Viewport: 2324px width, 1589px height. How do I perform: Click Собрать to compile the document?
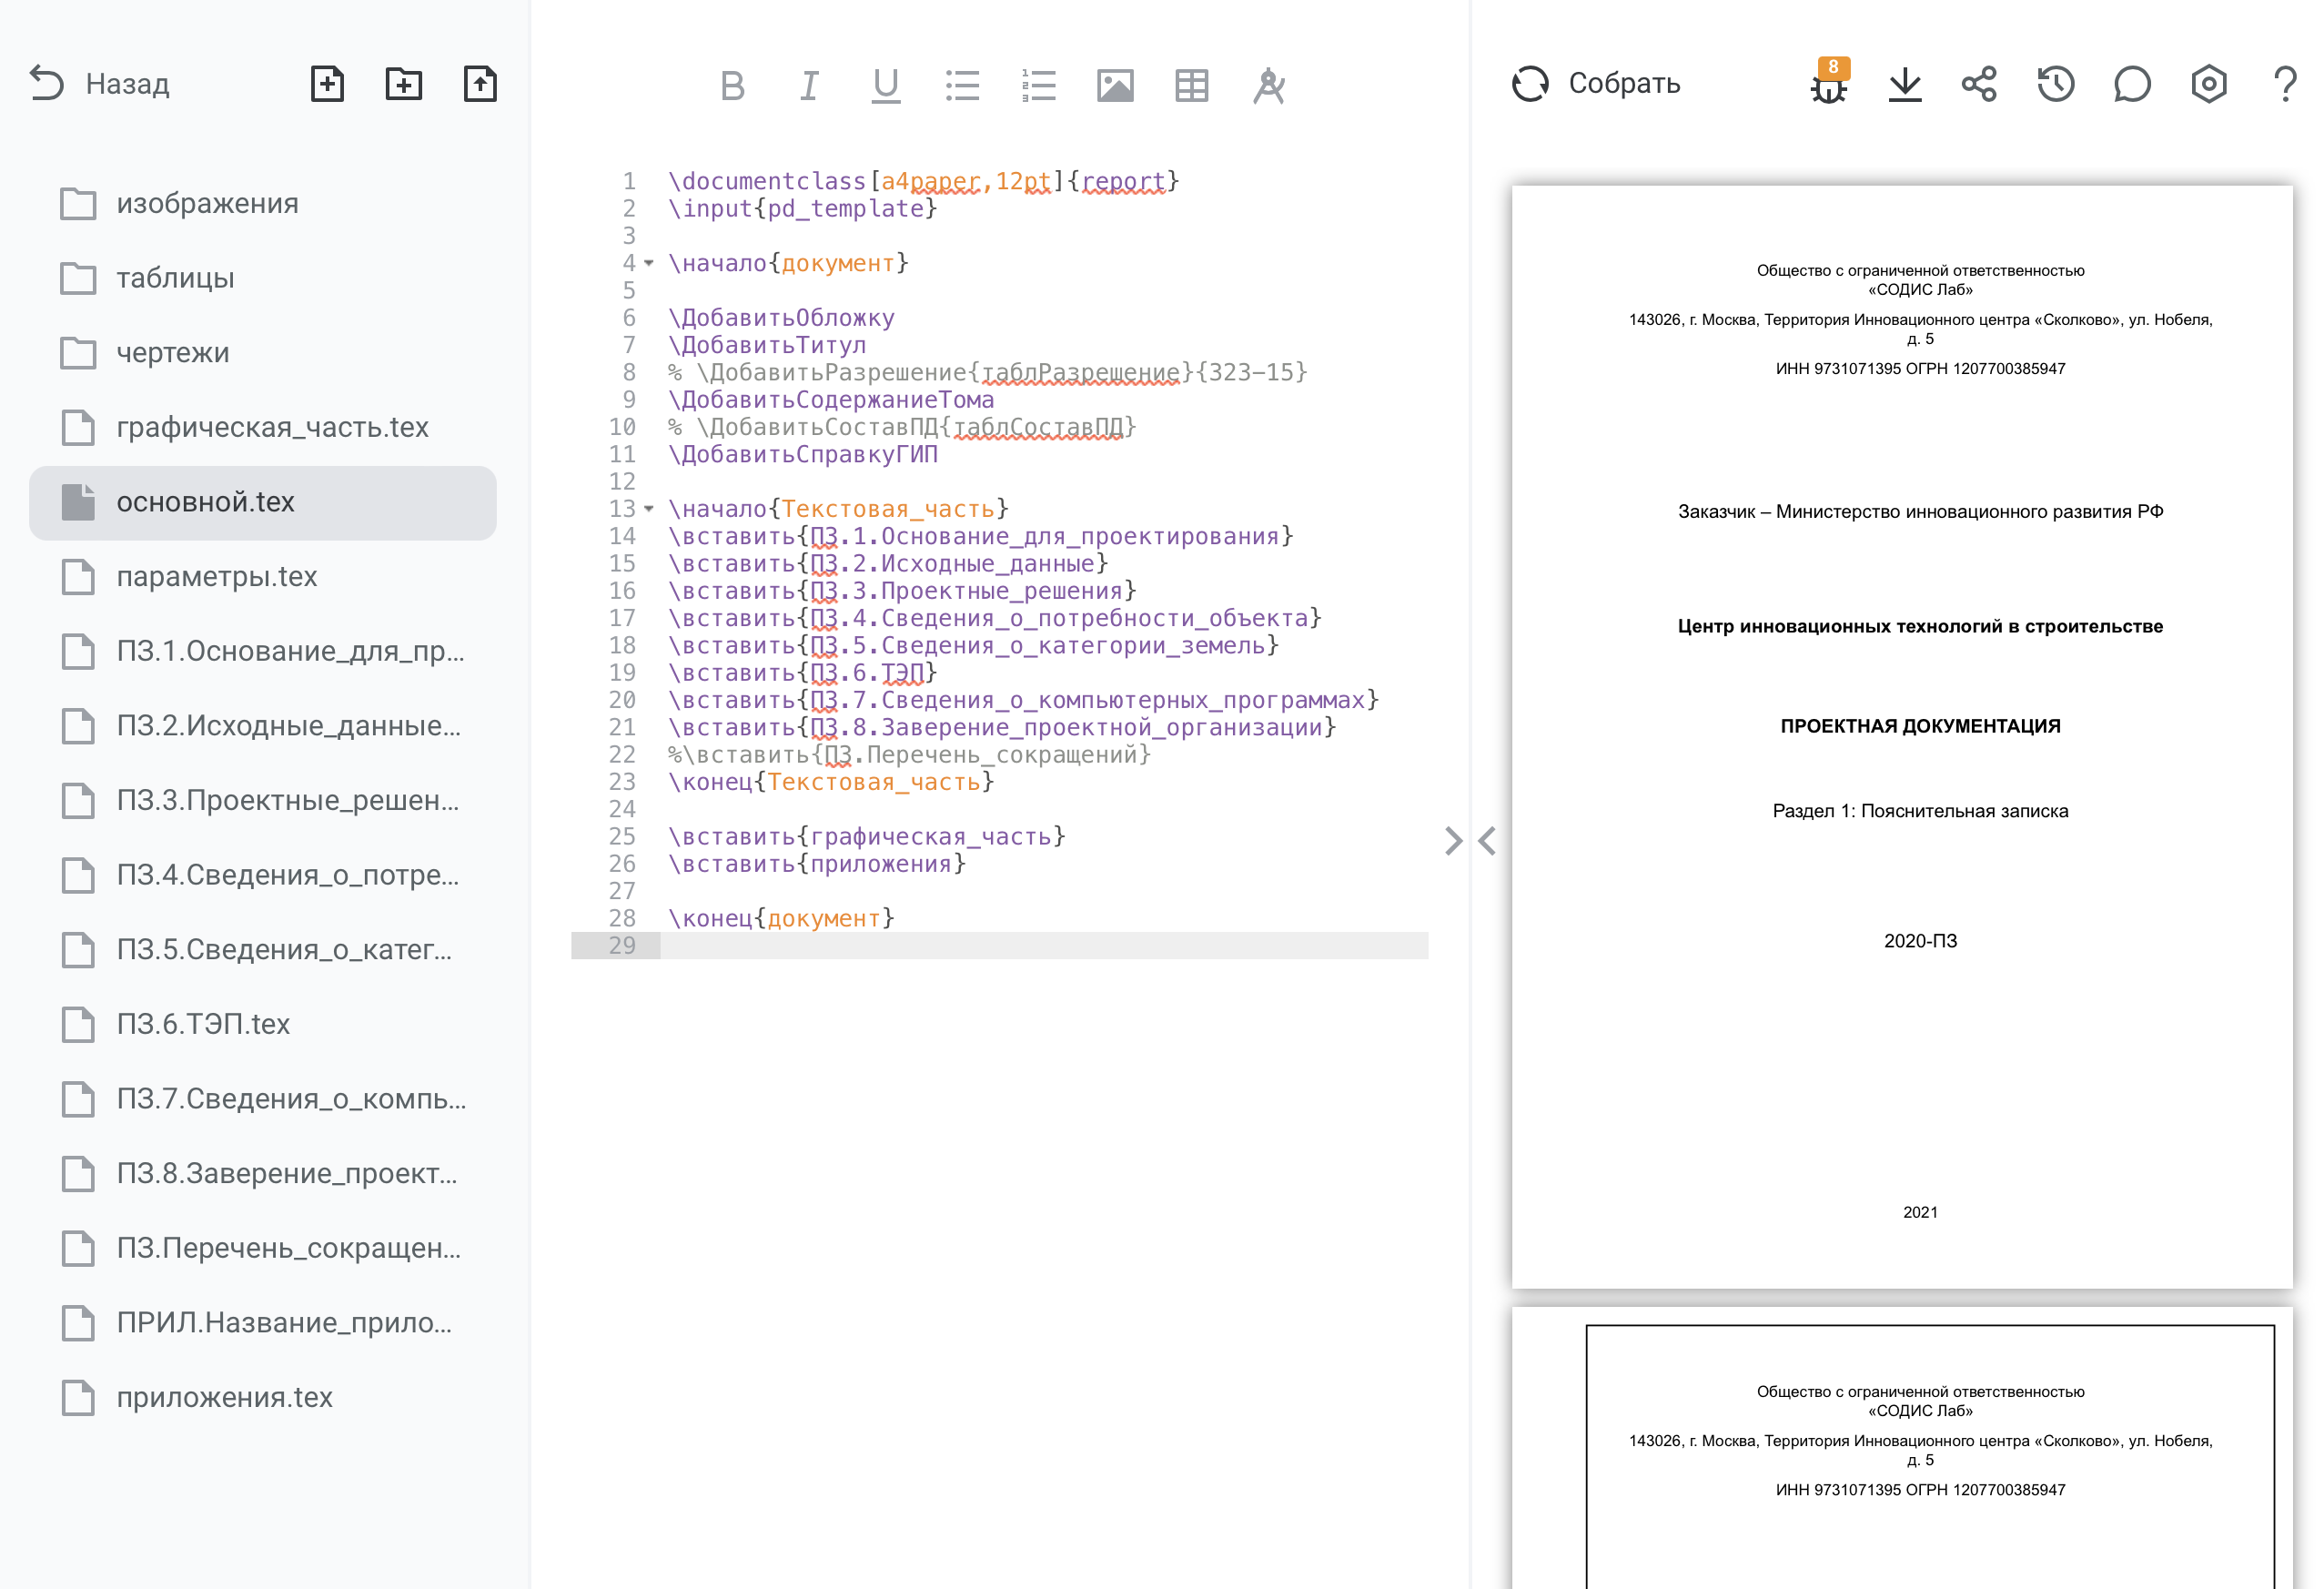[1596, 84]
